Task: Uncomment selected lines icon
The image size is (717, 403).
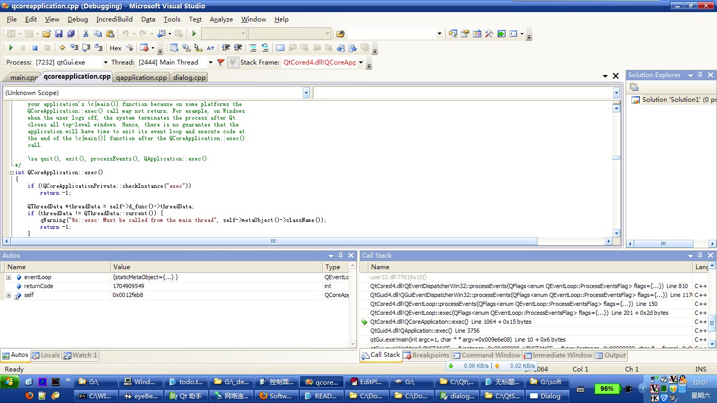Action: point(265,48)
